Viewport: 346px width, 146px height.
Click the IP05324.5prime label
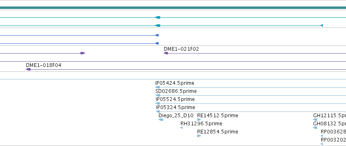pyautogui.click(x=175, y=107)
